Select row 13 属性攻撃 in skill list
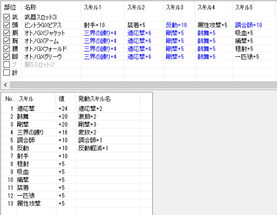 coord(77,204)
